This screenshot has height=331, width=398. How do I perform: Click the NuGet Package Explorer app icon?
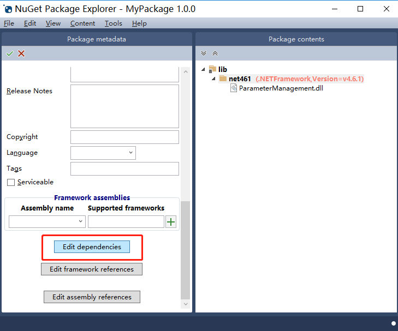click(8, 9)
